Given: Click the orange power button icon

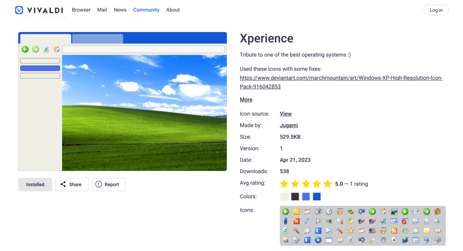Looking at the screenshot, I should (296, 211).
